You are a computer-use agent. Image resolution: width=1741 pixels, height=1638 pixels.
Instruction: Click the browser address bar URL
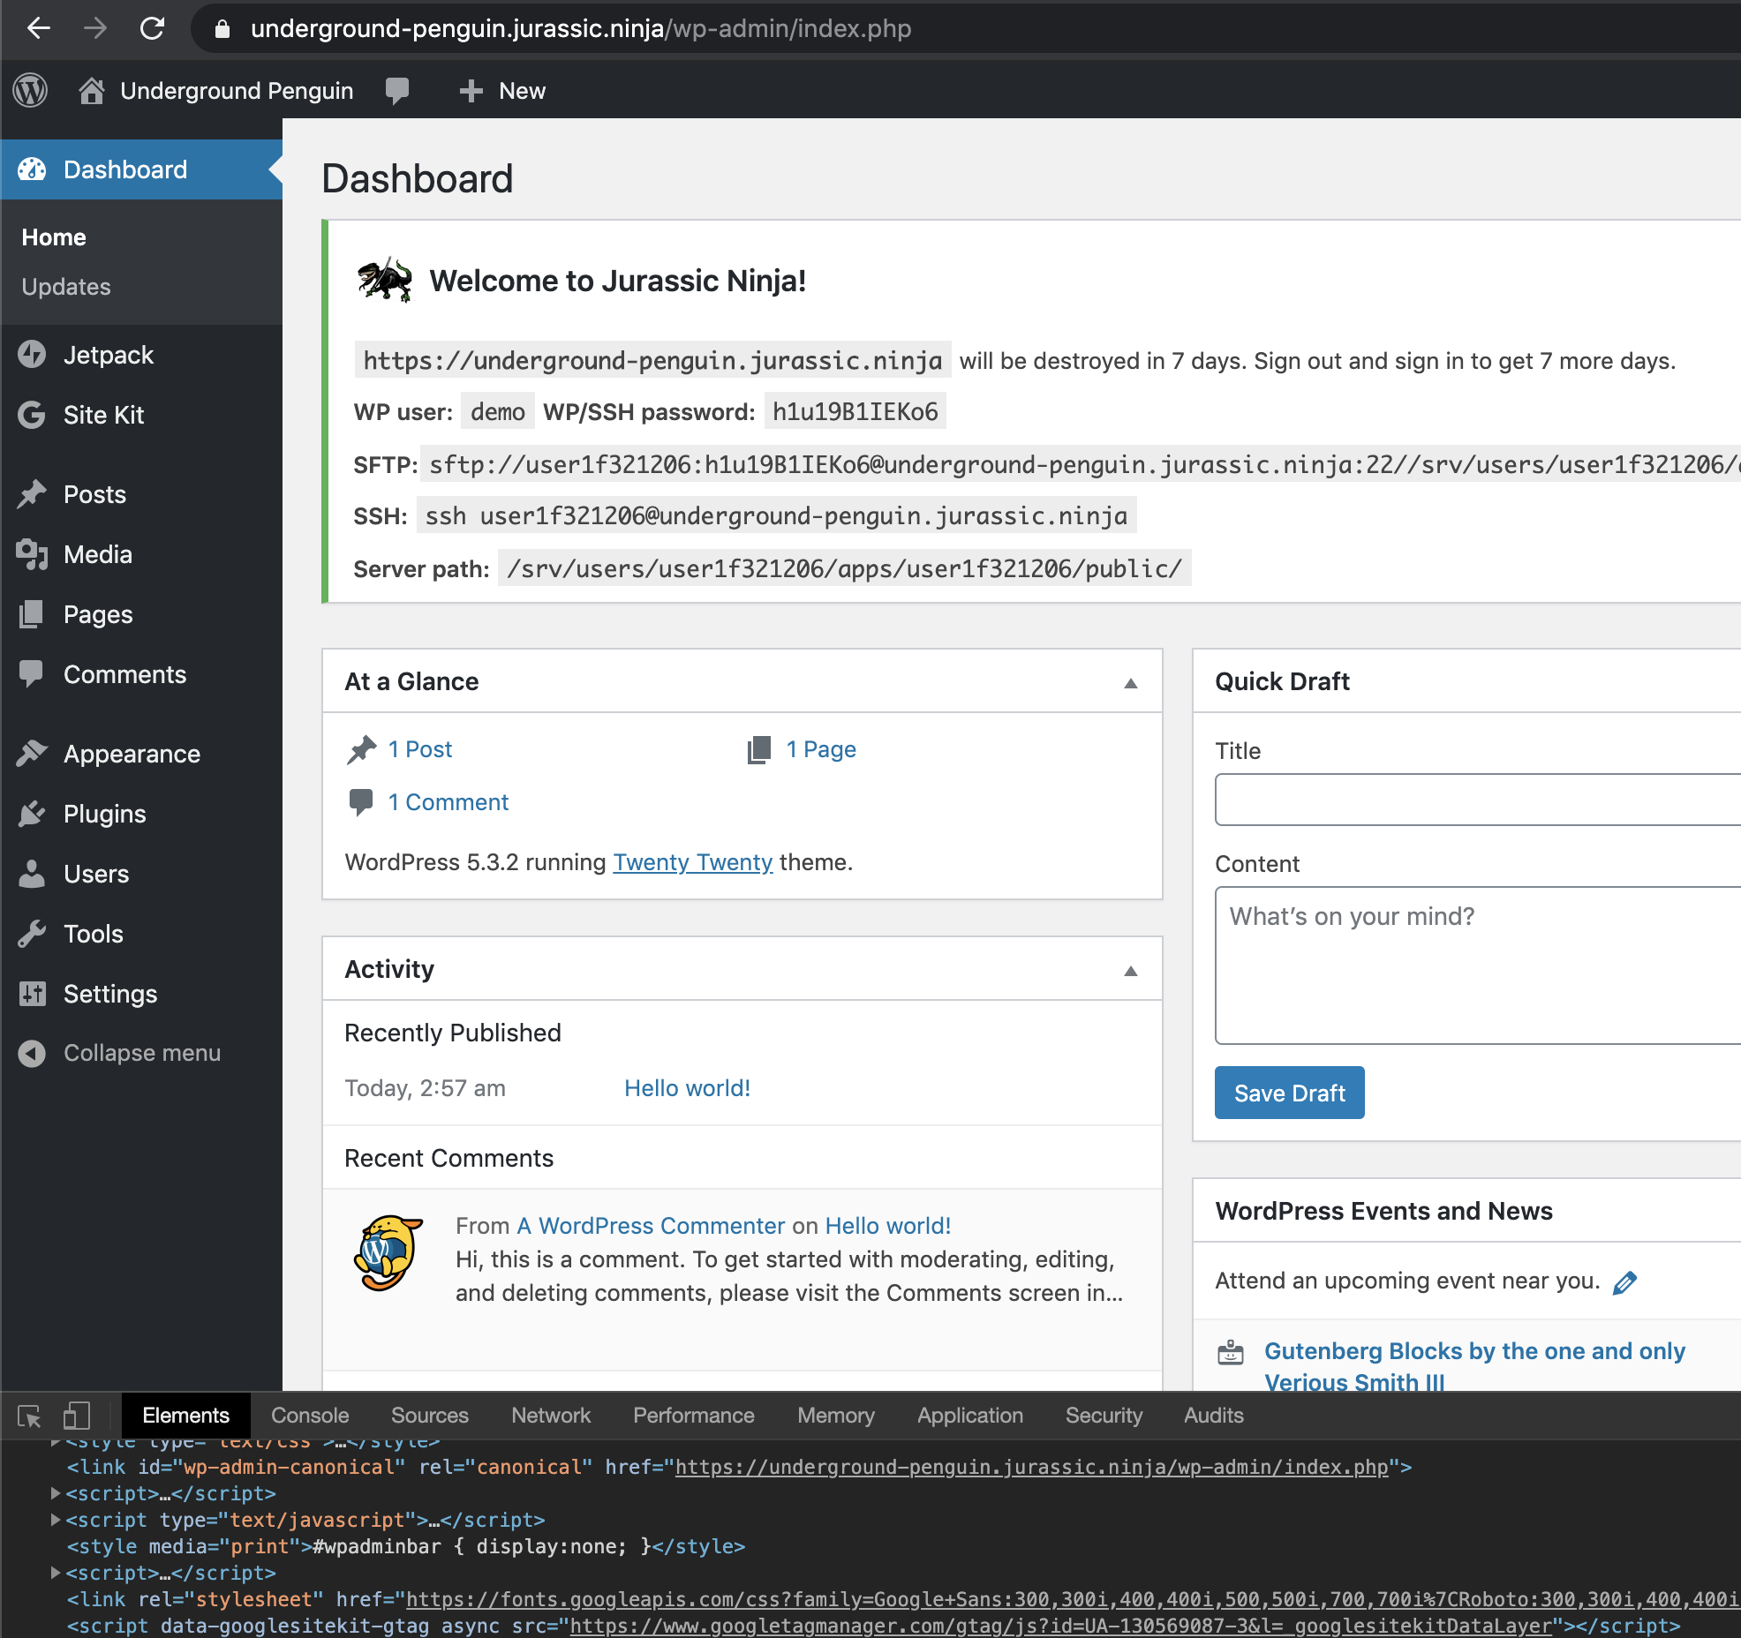pos(581,28)
